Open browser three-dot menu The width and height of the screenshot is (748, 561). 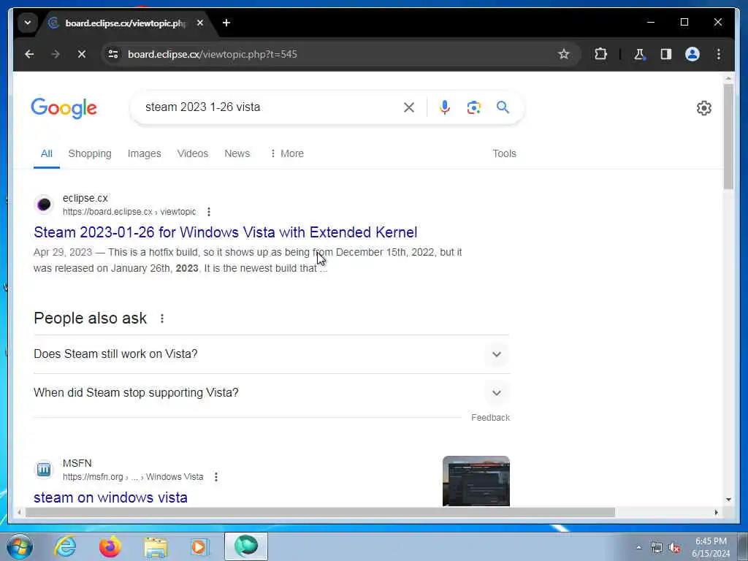tap(719, 54)
